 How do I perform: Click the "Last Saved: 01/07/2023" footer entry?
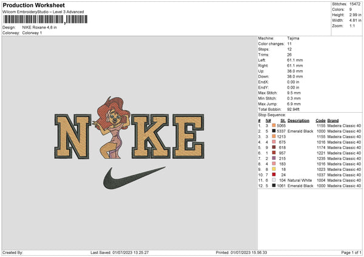tap(120, 252)
